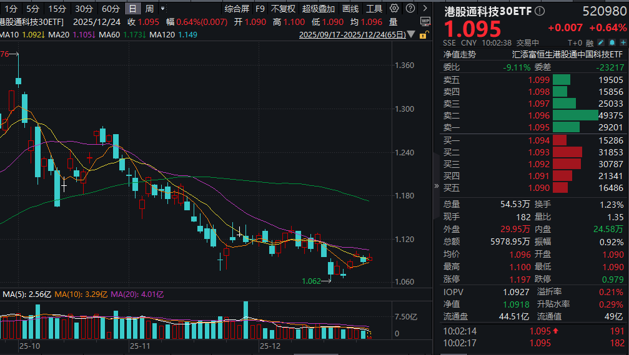Screen dimensions: 629x355
Task: Click the WP icon near chart corner
Action: tap(425, 21)
